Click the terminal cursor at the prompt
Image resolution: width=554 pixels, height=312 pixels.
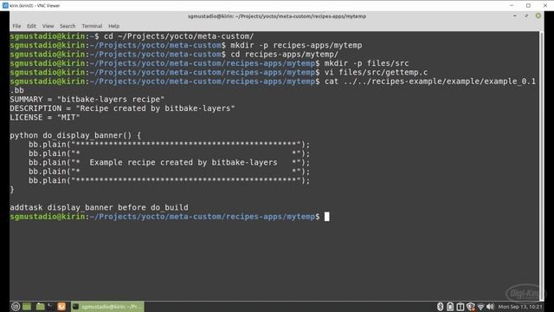point(327,217)
